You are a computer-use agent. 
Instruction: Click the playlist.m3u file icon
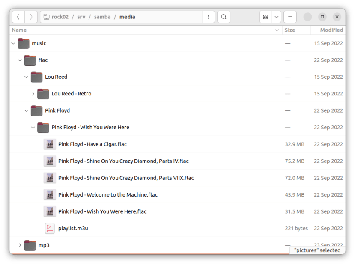[50, 228]
